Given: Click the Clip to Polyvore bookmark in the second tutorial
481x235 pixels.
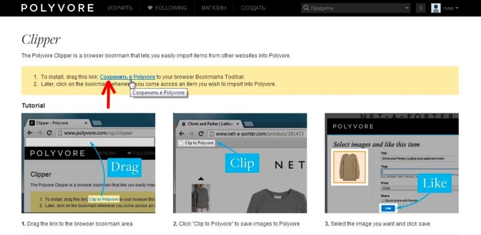Looking at the screenshot, I should pyautogui.click(x=197, y=143).
